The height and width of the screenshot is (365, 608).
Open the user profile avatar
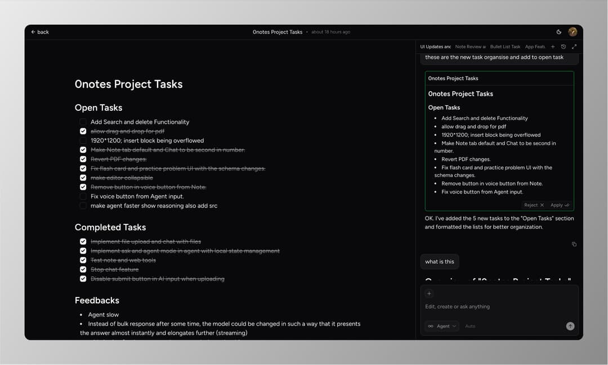573,32
